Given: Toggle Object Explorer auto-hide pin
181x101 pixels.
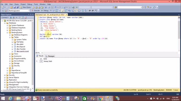Looking at the screenshot, I should click(31, 14).
